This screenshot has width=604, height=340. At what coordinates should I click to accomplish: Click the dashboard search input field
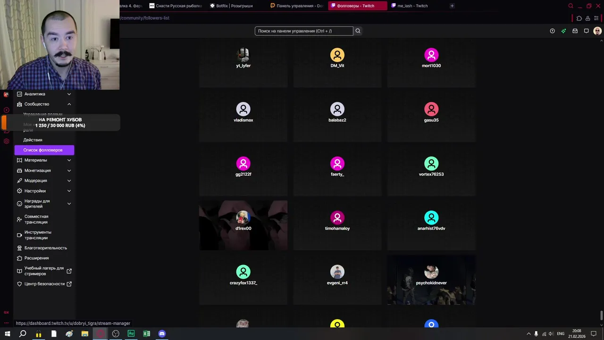click(x=304, y=31)
